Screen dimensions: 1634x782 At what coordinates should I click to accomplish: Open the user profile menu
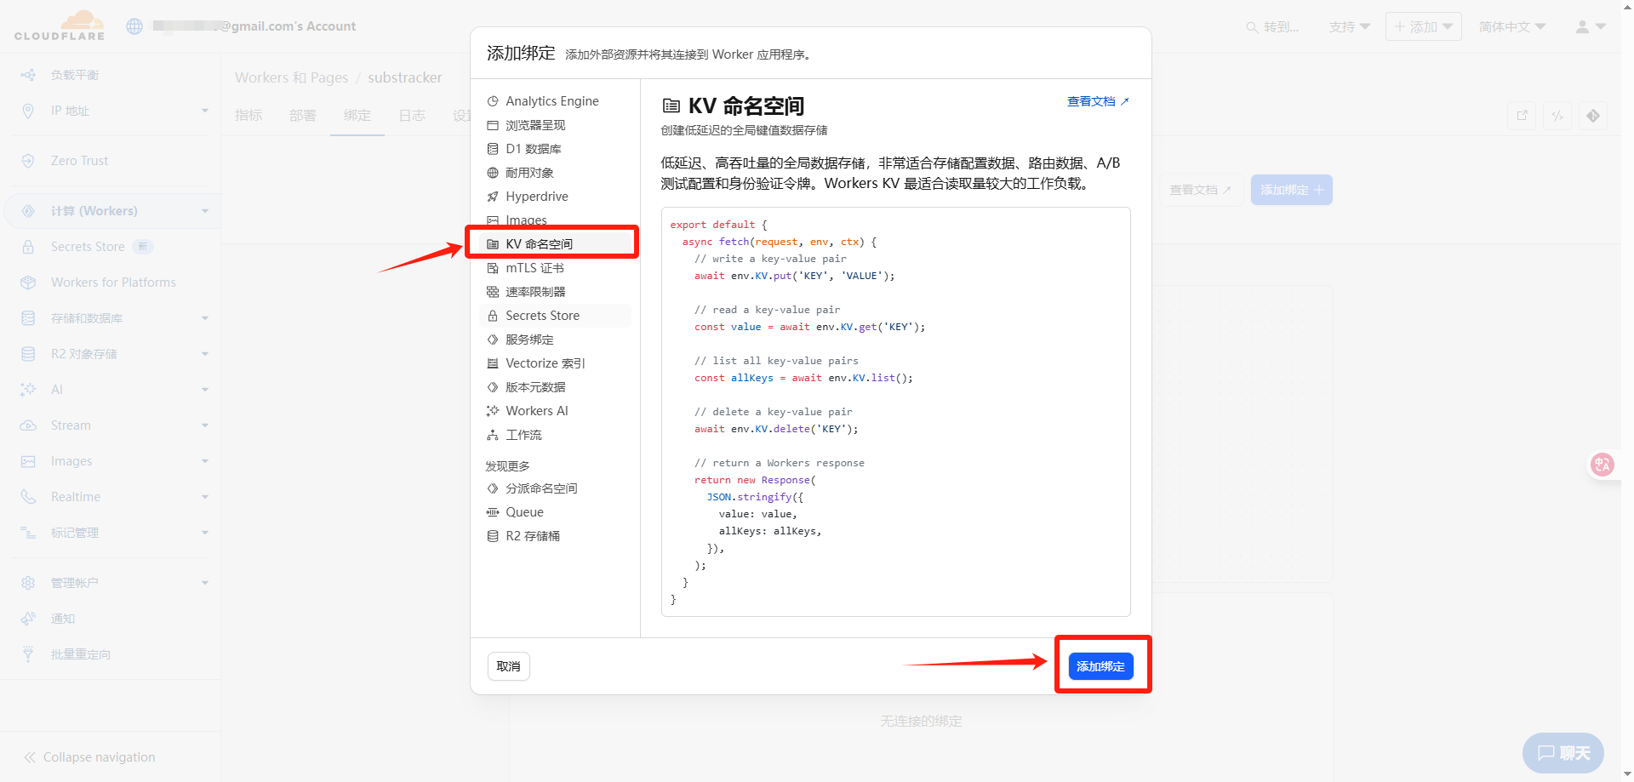click(1590, 27)
